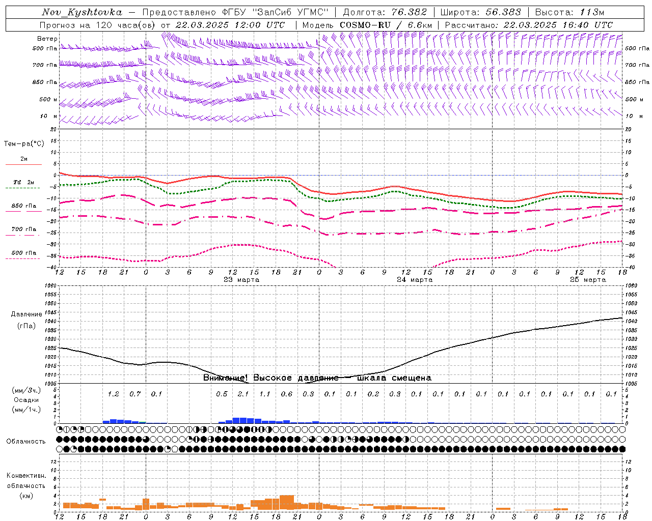The width and height of the screenshot is (652, 521).
Task: Click the start time 22.03.2025 12:00 UTC
Action: pos(230,25)
